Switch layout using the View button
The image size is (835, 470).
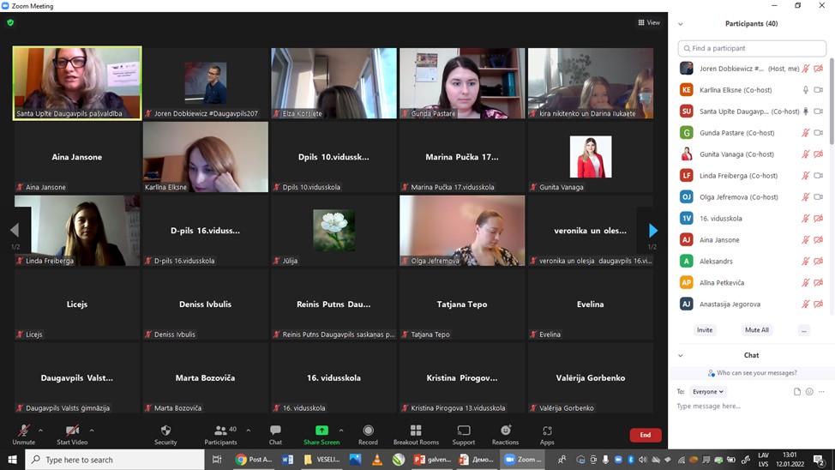[x=649, y=22]
